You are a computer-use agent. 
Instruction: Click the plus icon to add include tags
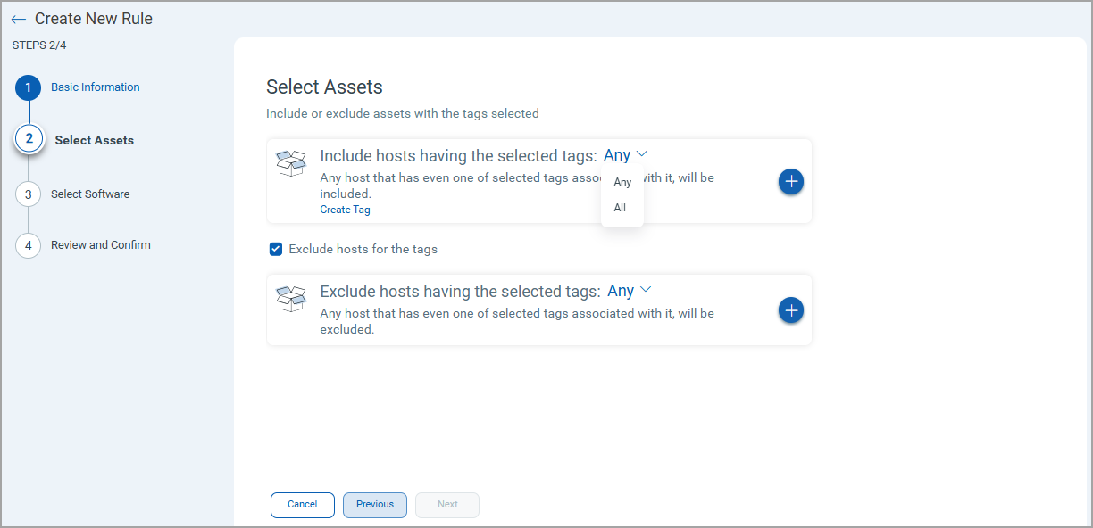tap(791, 181)
